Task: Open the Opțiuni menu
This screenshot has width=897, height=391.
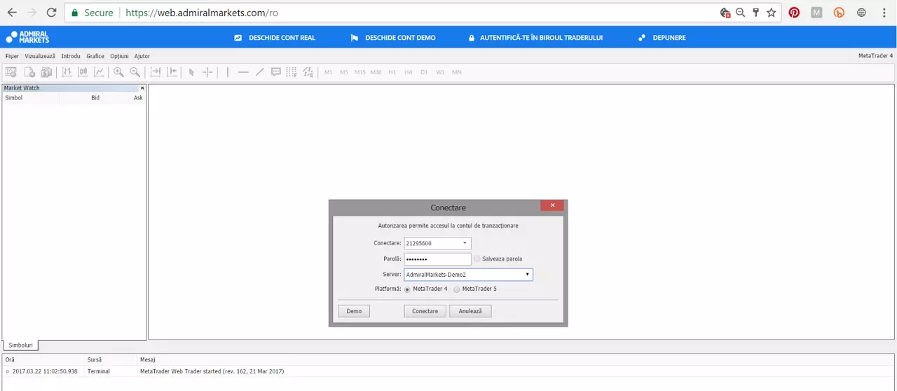Action: (x=119, y=56)
